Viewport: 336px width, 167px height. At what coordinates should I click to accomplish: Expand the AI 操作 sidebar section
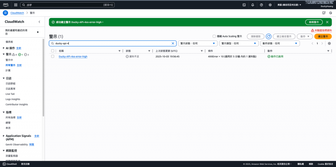pyautogui.click(x=4, y=48)
